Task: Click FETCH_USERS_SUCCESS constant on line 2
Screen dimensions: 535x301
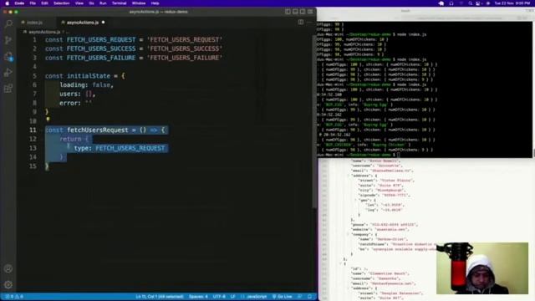Action: [101, 48]
